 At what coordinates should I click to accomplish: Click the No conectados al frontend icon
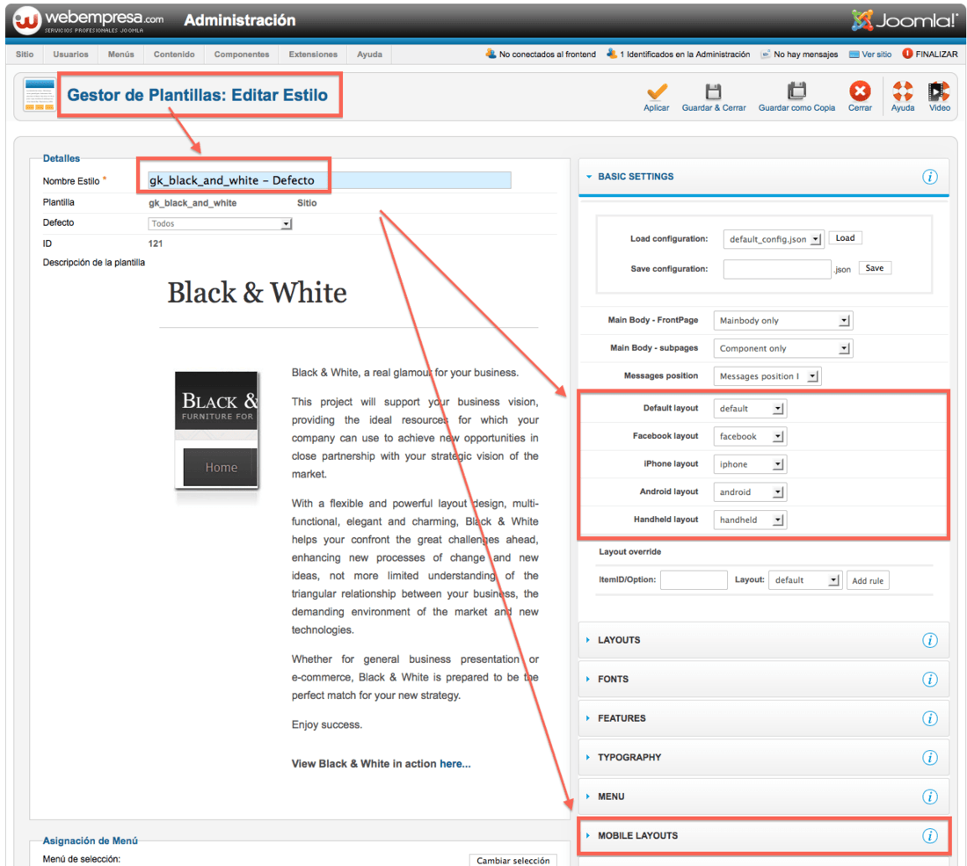491,54
